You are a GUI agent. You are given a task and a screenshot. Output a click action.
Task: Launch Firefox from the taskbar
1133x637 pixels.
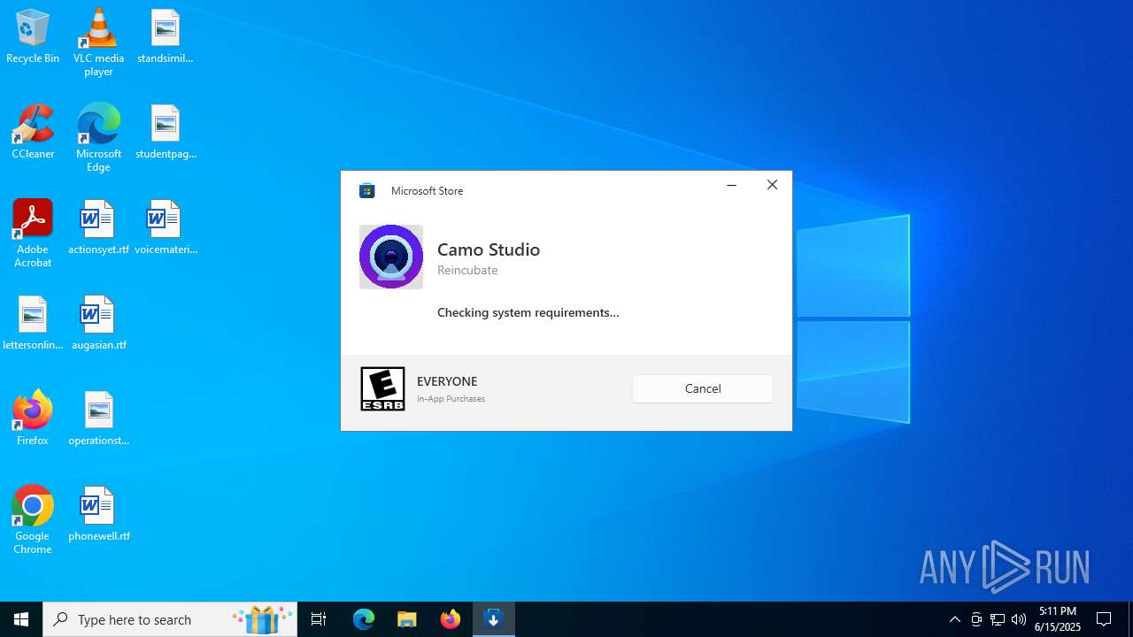[x=451, y=619]
